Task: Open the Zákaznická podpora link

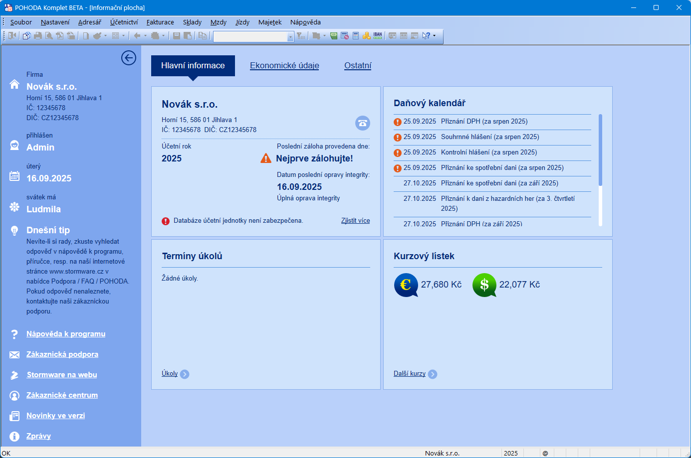Action: (x=62, y=354)
